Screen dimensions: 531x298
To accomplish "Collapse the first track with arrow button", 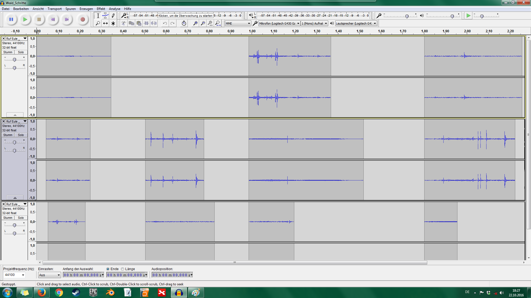I will 15,115.
